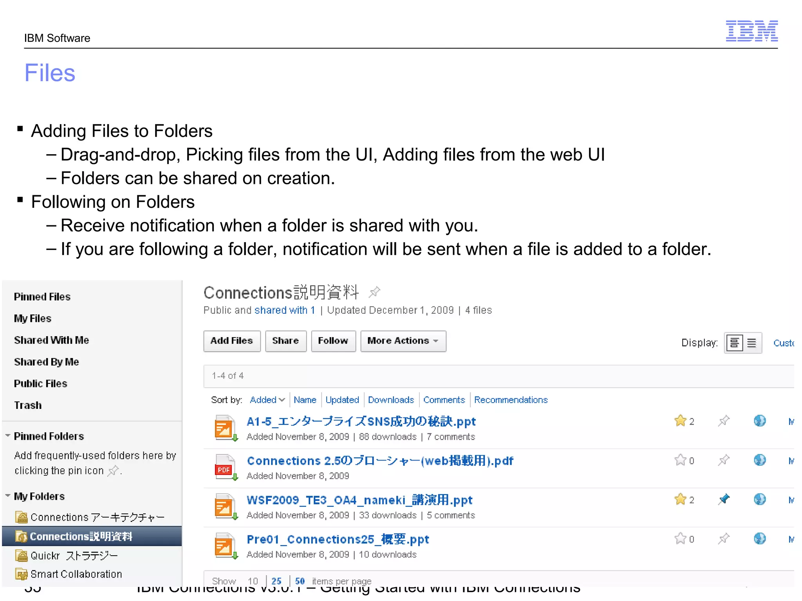Screen dimensions: 802x601
Task: Click star icon for Pre01_Connections25 ppt file
Action: tap(681, 538)
